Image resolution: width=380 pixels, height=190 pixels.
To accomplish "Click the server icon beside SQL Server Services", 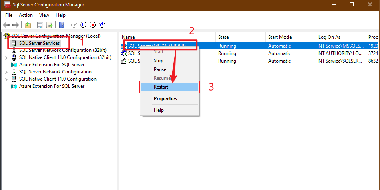I will click(14, 43).
